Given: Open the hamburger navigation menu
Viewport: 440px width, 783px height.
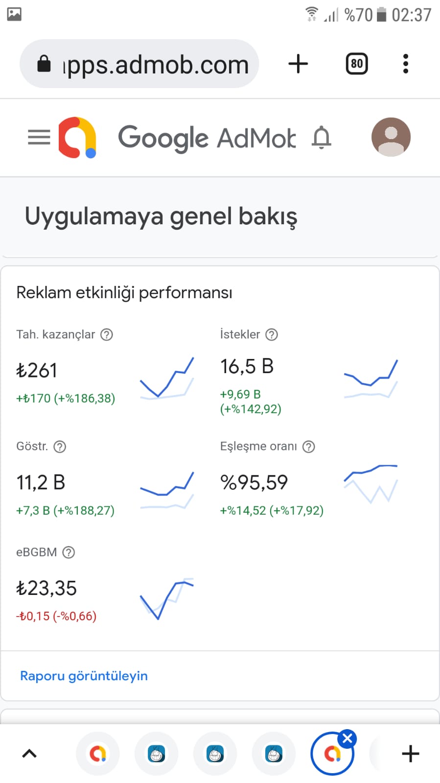Looking at the screenshot, I should coord(39,137).
